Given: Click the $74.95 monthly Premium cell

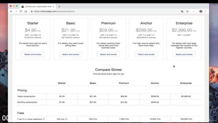Looking at the screenshot, I should click(x=124, y=102).
